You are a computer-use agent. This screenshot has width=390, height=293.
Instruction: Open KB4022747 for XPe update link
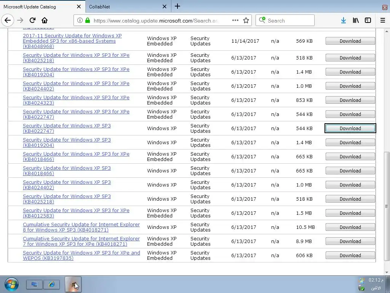(76, 114)
